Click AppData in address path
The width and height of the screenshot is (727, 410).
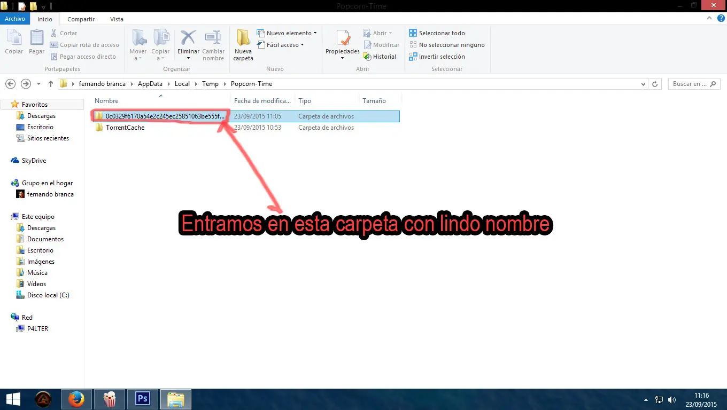tap(150, 84)
